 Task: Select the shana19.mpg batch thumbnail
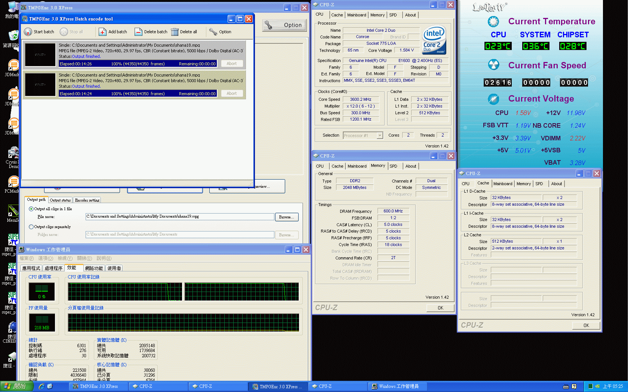40,84
